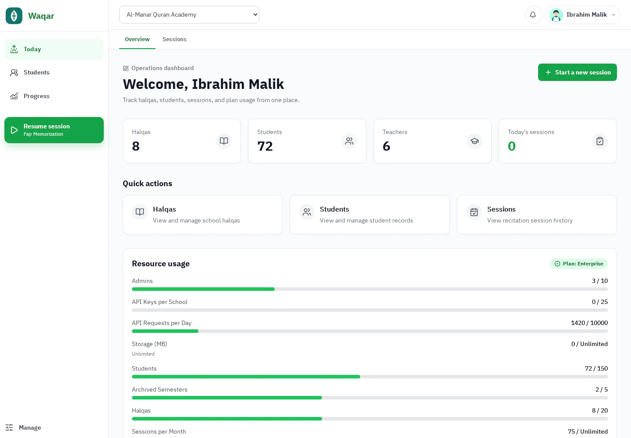Click the '8 / 20' halqas value
This screenshot has height=438, width=631.
[600, 410]
